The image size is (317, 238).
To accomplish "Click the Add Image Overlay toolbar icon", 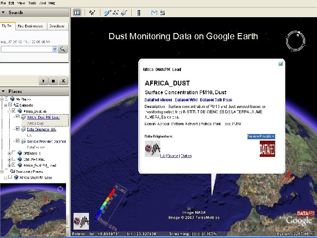I will coord(124,13).
